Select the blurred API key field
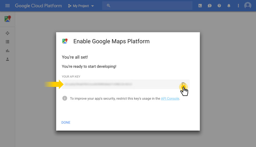The width and height of the screenshot is (256, 147). (x=126, y=84)
